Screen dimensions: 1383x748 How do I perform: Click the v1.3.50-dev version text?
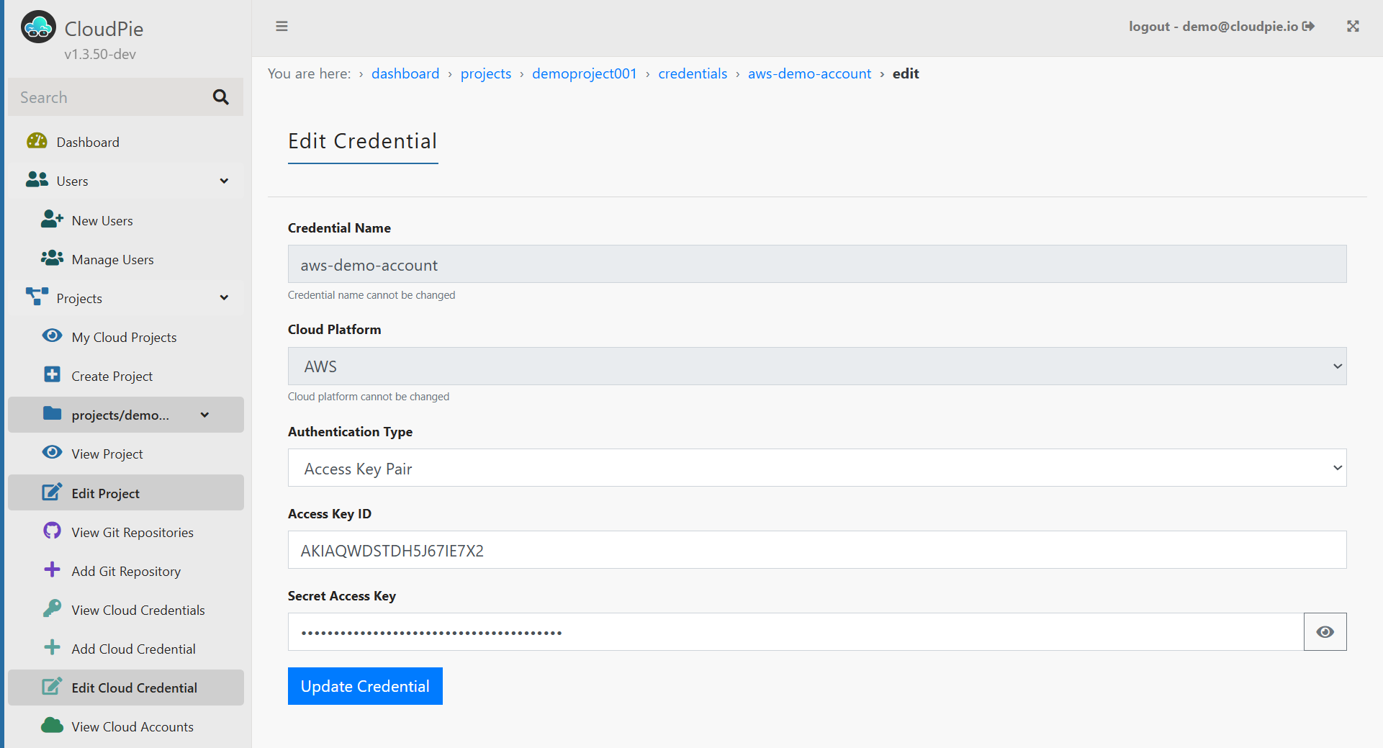pos(100,54)
